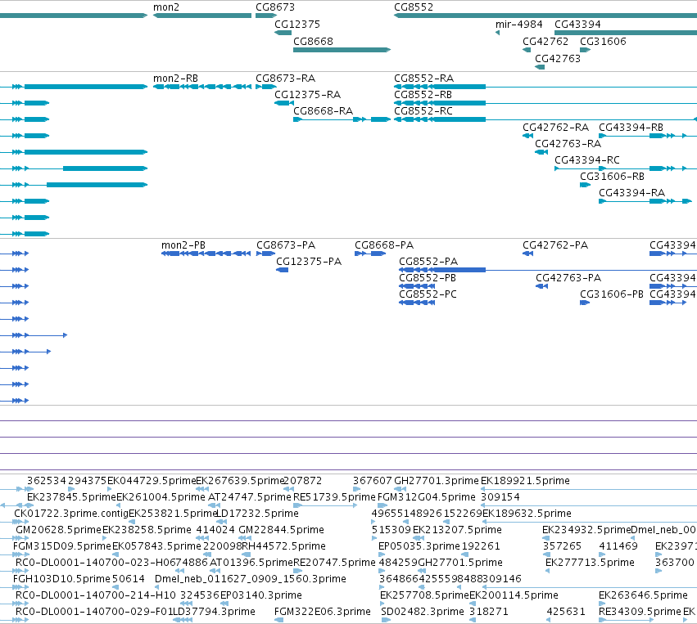Image resolution: width=697 pixels, height=624 pixels.
Task: Select the mir-4984 gene label
Action: coord(519,24)
